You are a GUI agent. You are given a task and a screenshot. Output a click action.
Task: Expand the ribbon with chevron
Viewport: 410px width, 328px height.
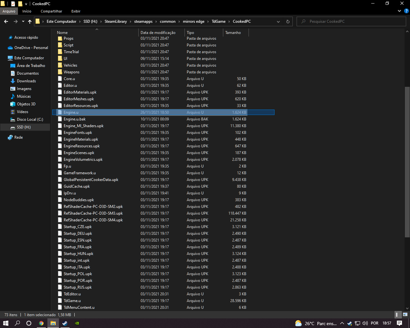pyautogui.click(x=399, y=11)
